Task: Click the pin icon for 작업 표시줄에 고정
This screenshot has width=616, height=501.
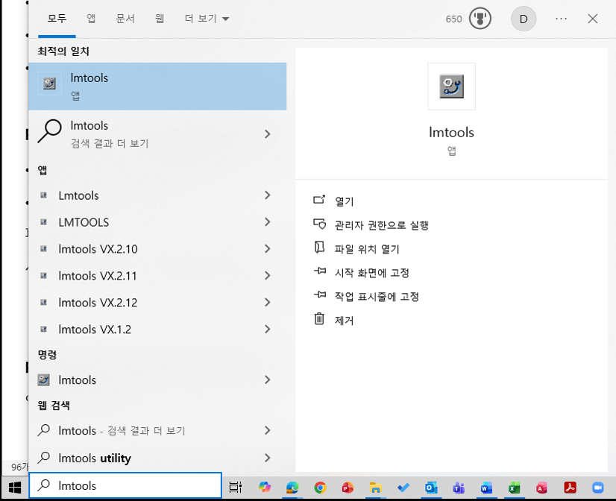Action: coord(320,294)
